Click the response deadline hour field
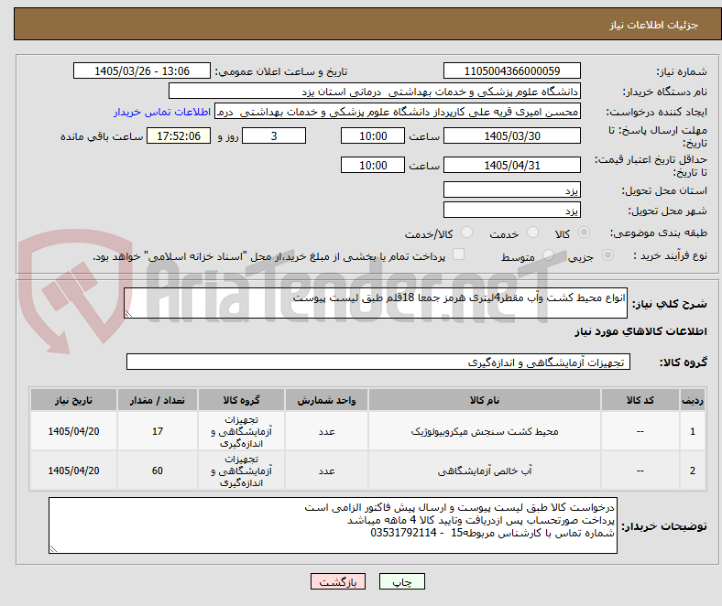The image size is (722, 606). pos(373,135)
